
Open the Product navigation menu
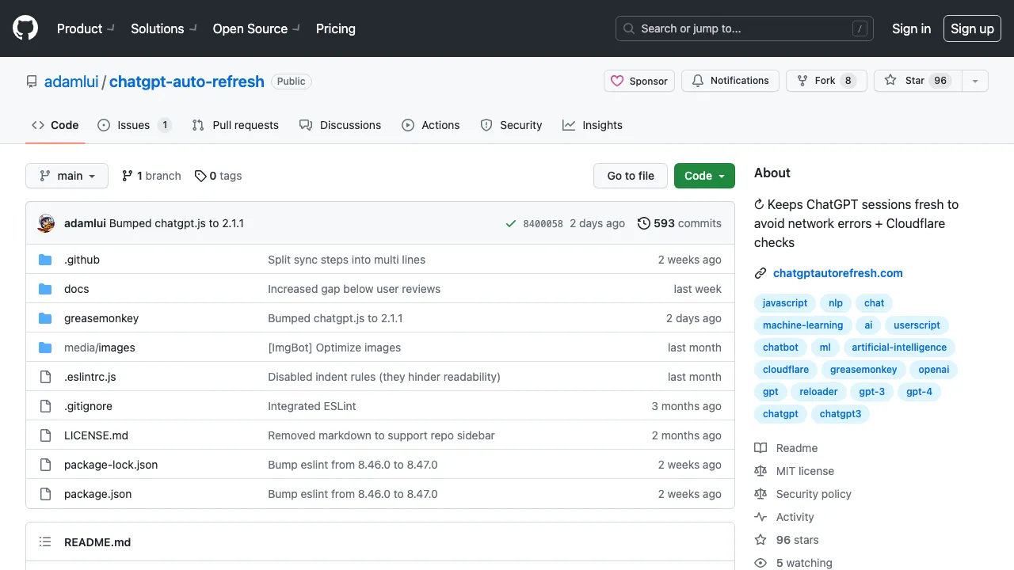click(x=85, y=28)
